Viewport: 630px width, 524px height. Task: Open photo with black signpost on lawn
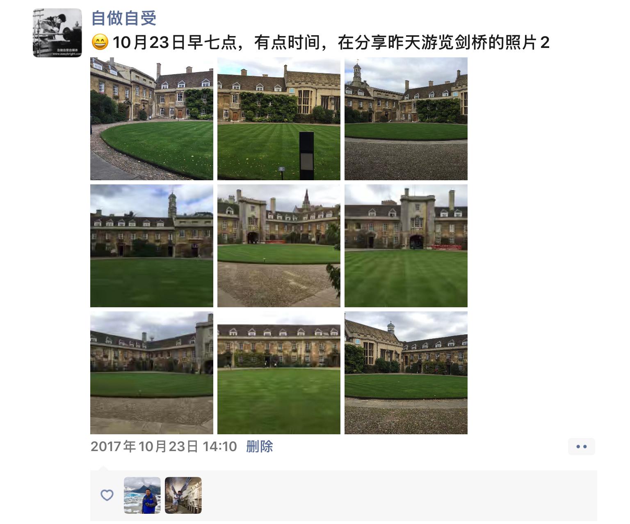tap(279, 119)
